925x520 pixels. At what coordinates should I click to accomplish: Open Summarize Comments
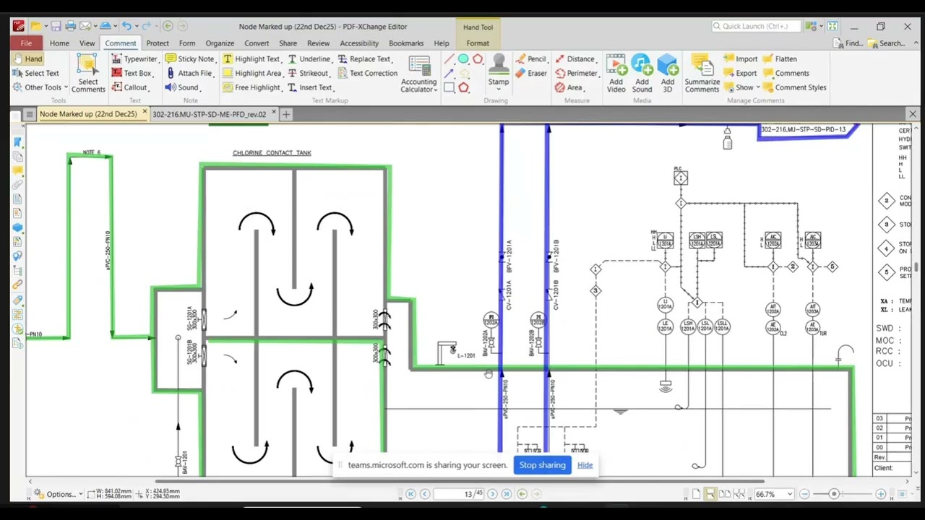click(702, 73)
